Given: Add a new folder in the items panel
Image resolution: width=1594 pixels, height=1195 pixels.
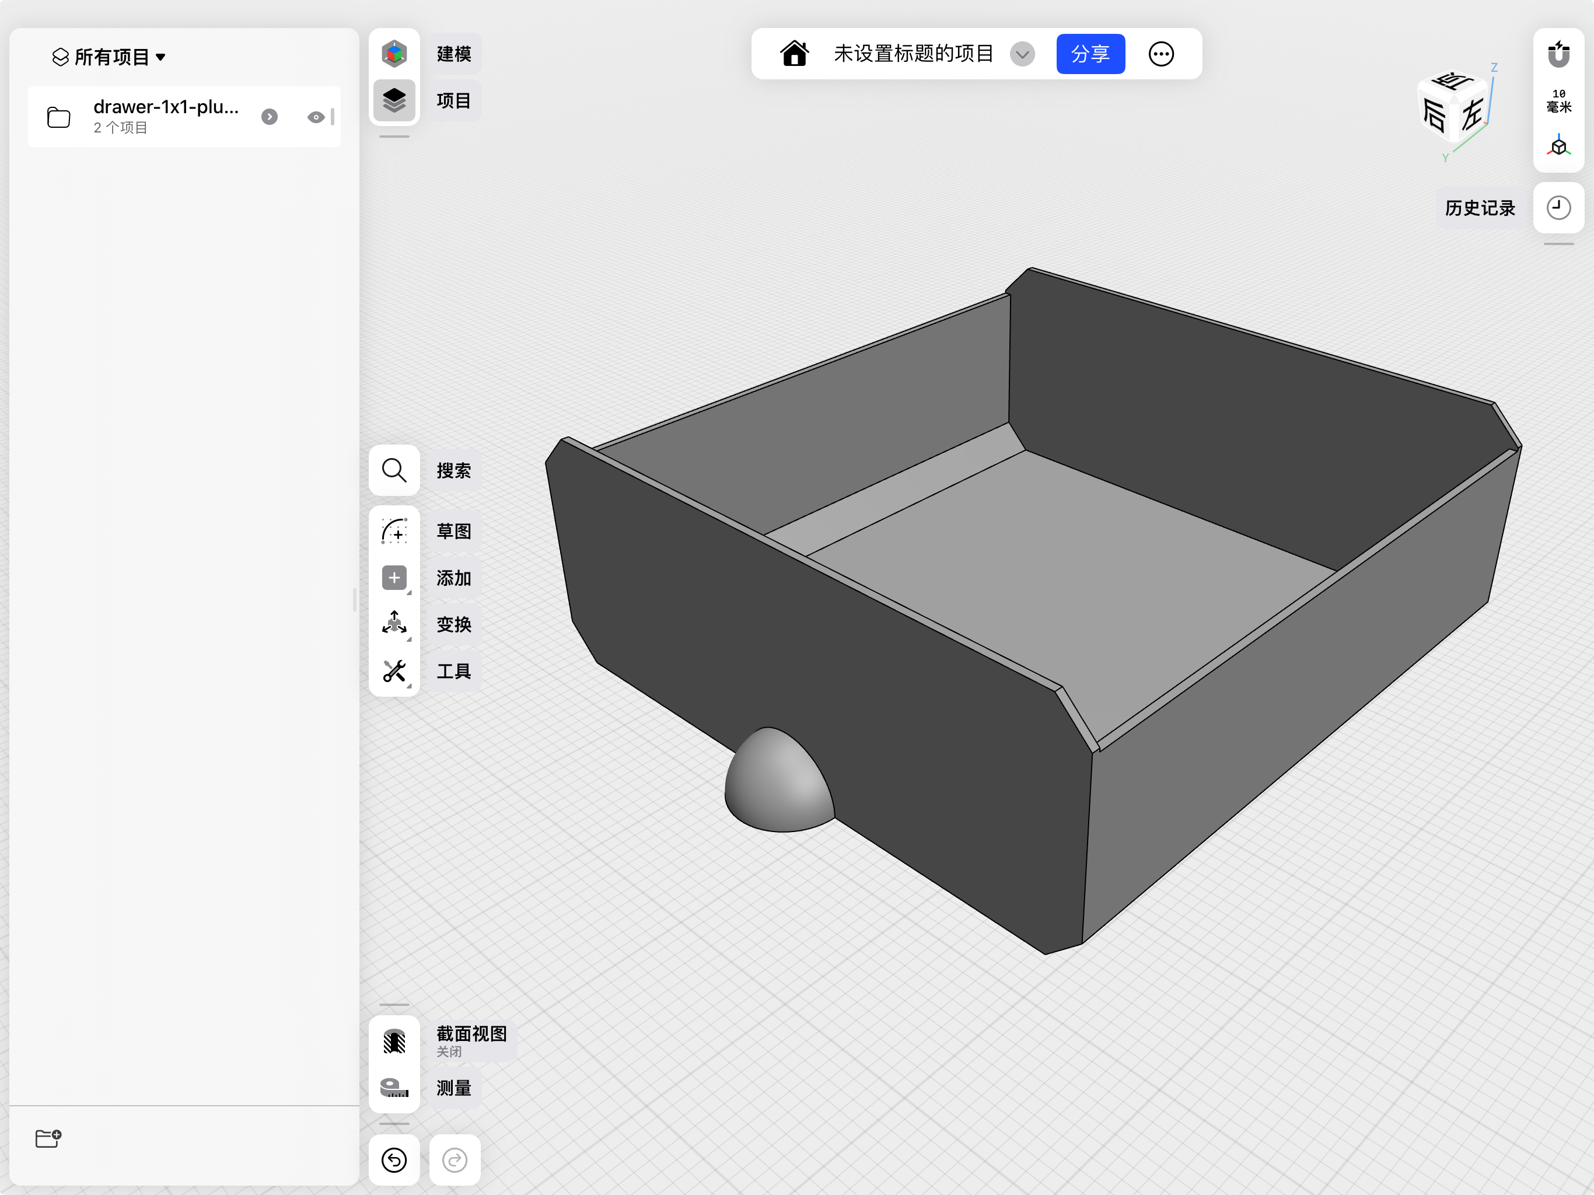Looking at the screenshot, I should tap(48, 1138).
